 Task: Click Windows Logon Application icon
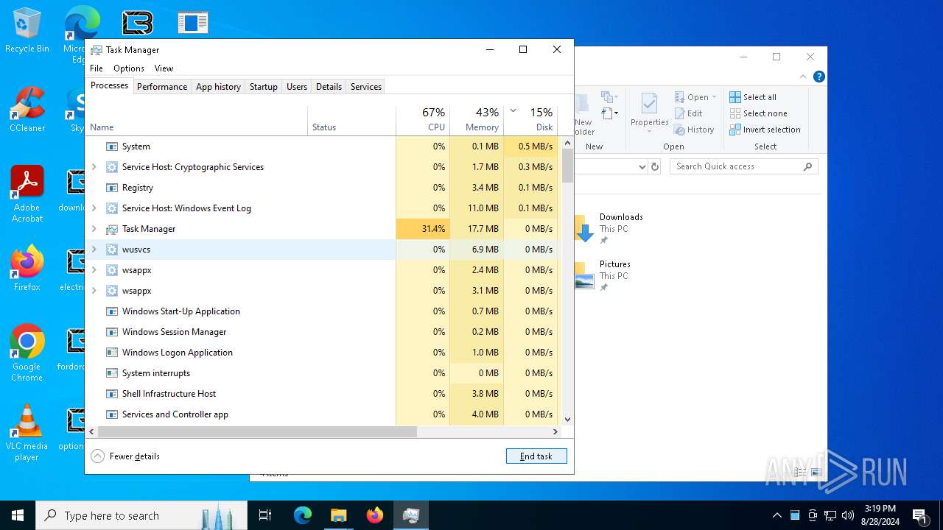click(112, 353)
